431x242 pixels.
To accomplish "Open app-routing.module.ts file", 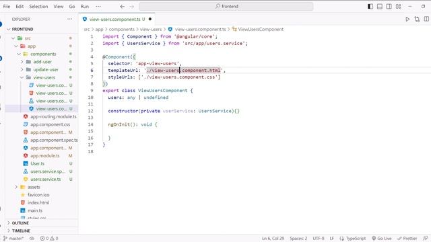I will click(53, 116).
